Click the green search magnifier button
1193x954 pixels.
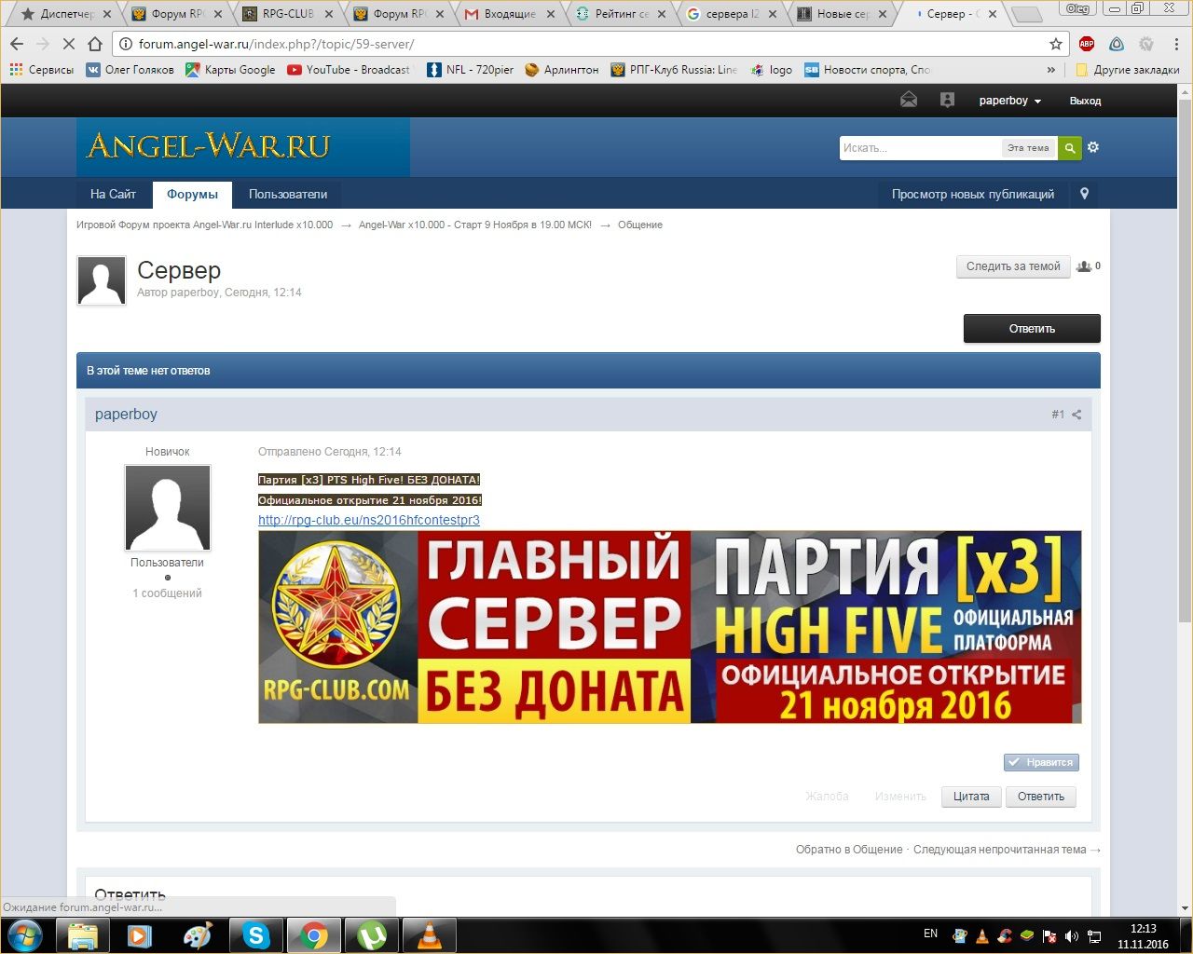click(1070, 148)
